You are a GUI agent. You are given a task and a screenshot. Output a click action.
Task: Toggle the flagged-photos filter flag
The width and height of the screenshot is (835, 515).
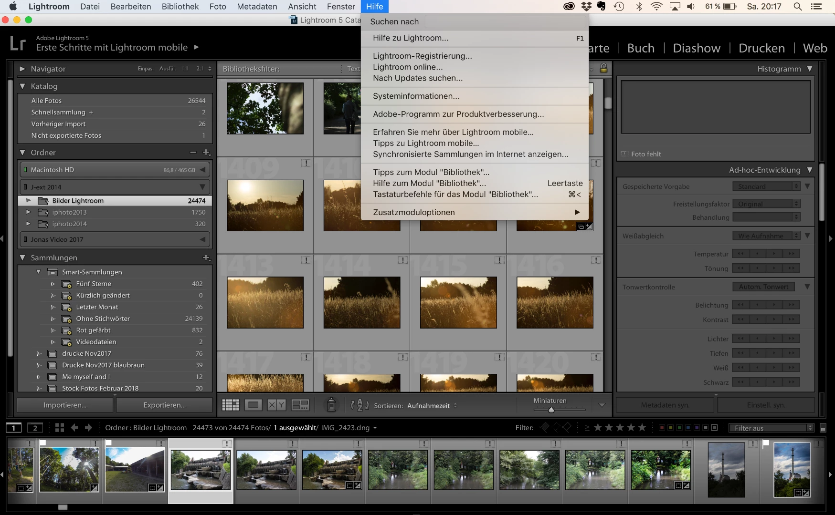tap(544, 428)
